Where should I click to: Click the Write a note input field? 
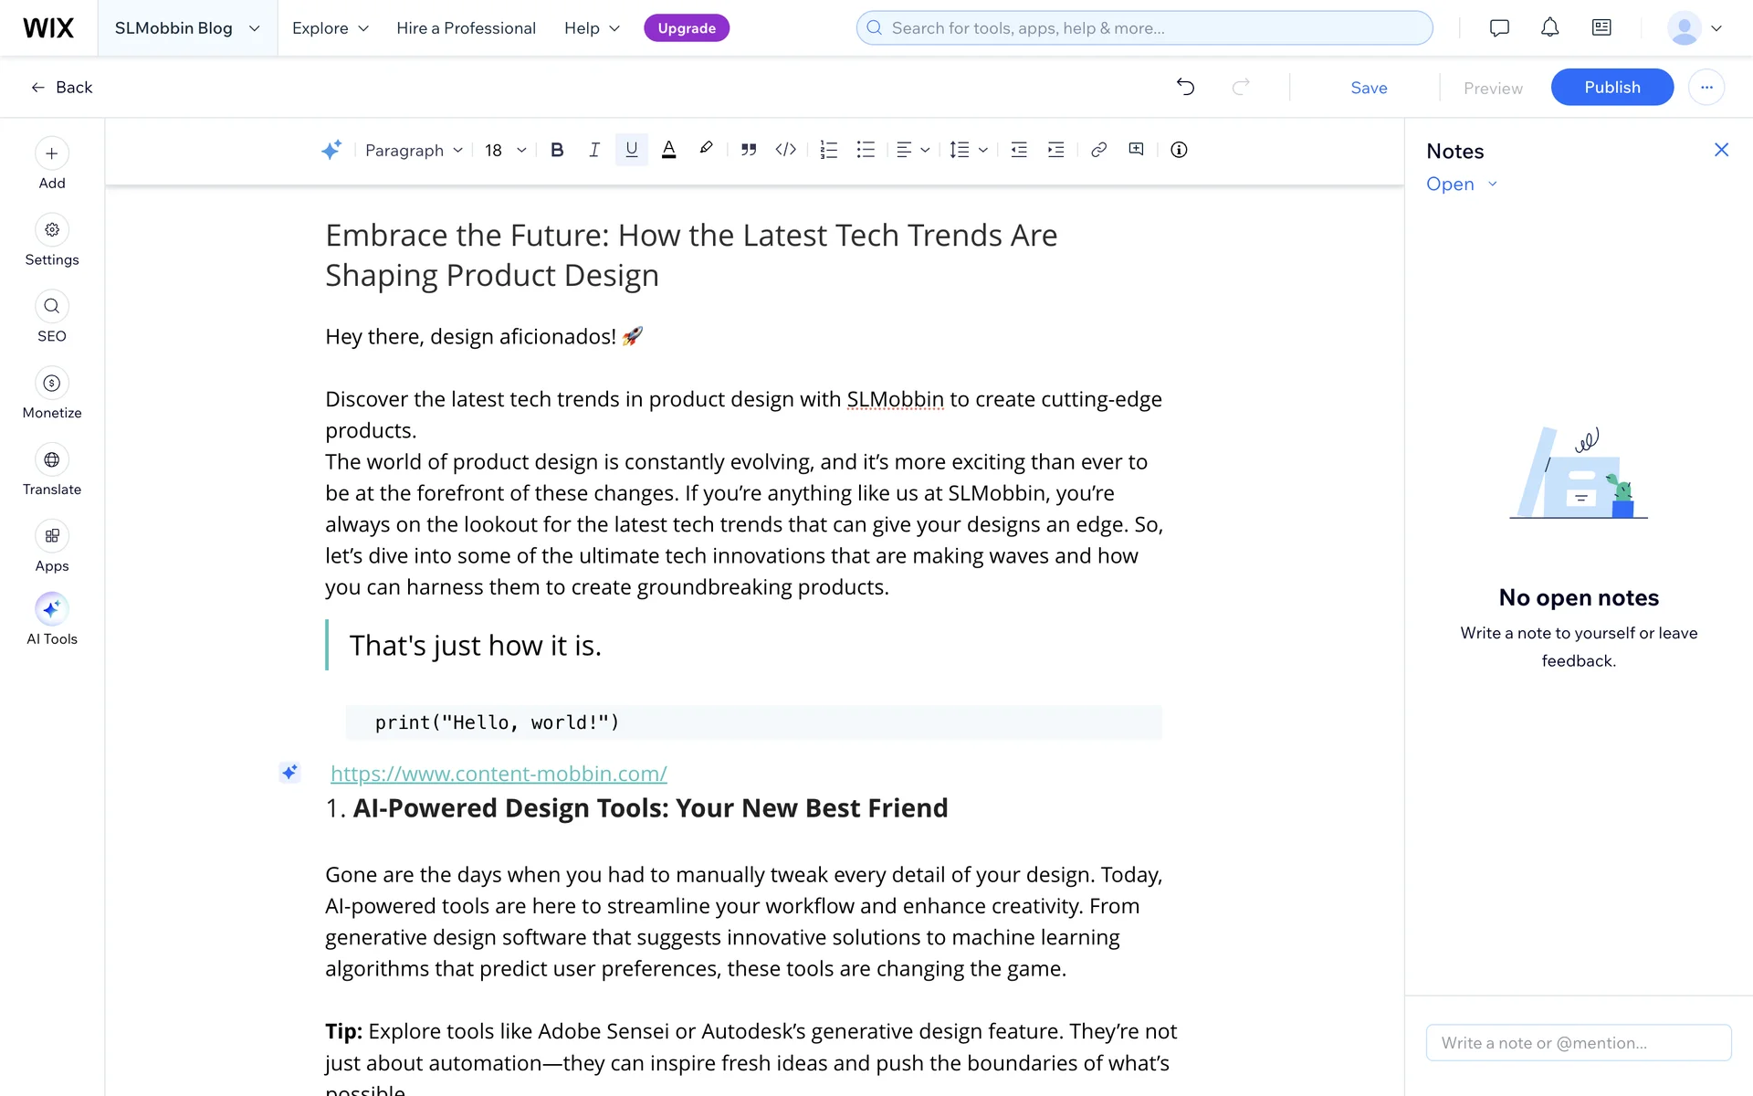(x=1578, y=1043)
